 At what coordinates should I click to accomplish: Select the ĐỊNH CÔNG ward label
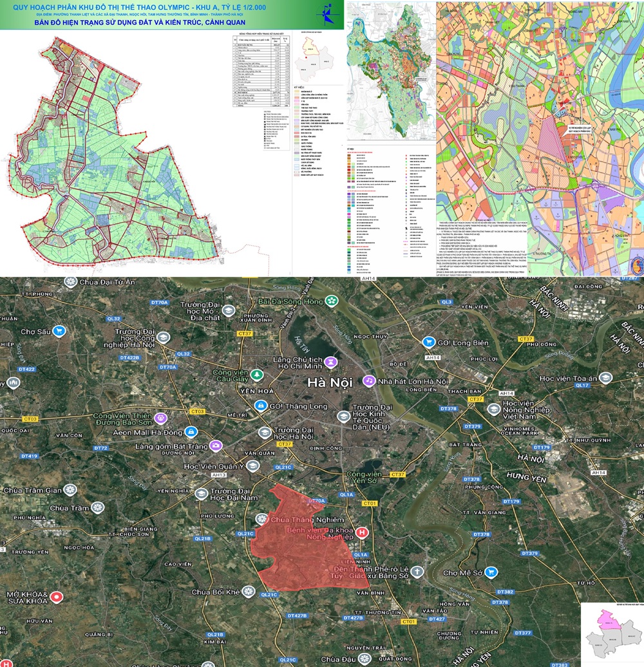click(325, 448)
